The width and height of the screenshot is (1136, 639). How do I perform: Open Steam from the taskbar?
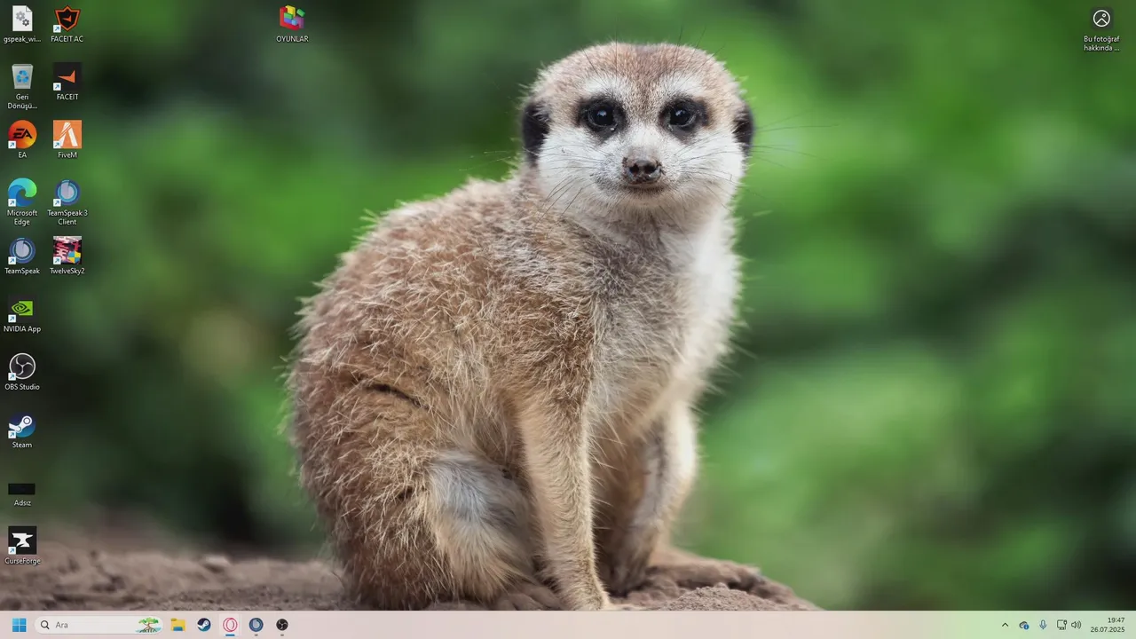[204, 625]
